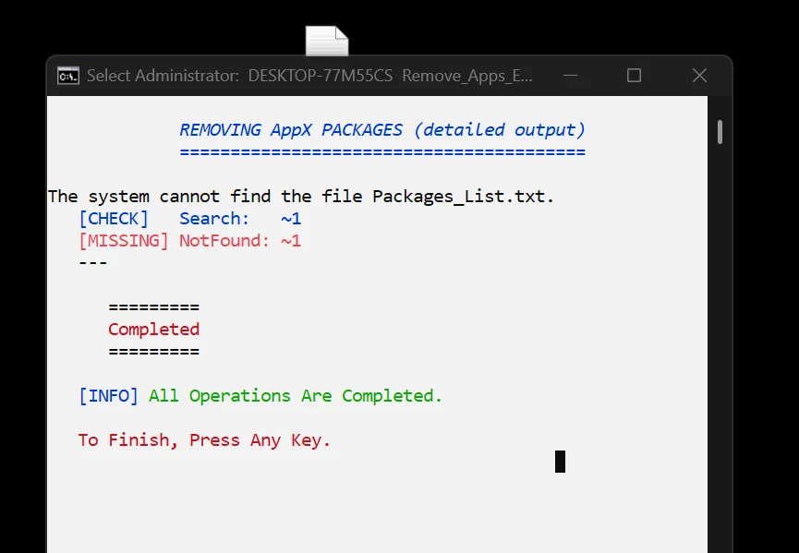Click the [MISSING] NotFound line
Image resolution: width=799 pixels, height=553 pixels.
pos(189,241)
